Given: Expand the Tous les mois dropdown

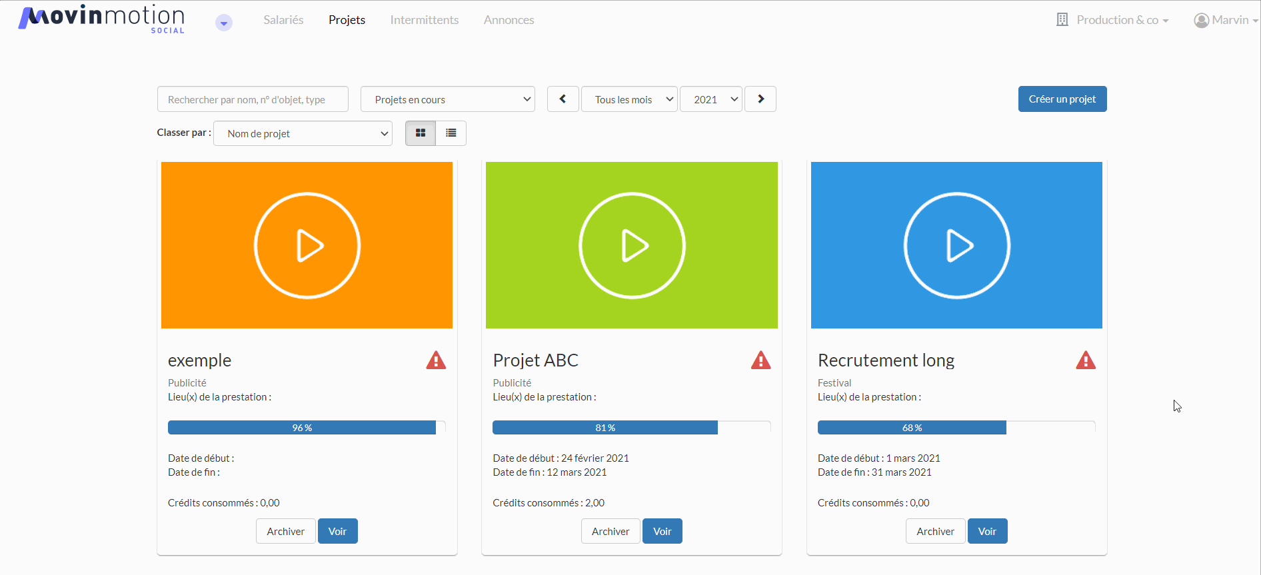Looking at the screenshot, I should (629, 99).
